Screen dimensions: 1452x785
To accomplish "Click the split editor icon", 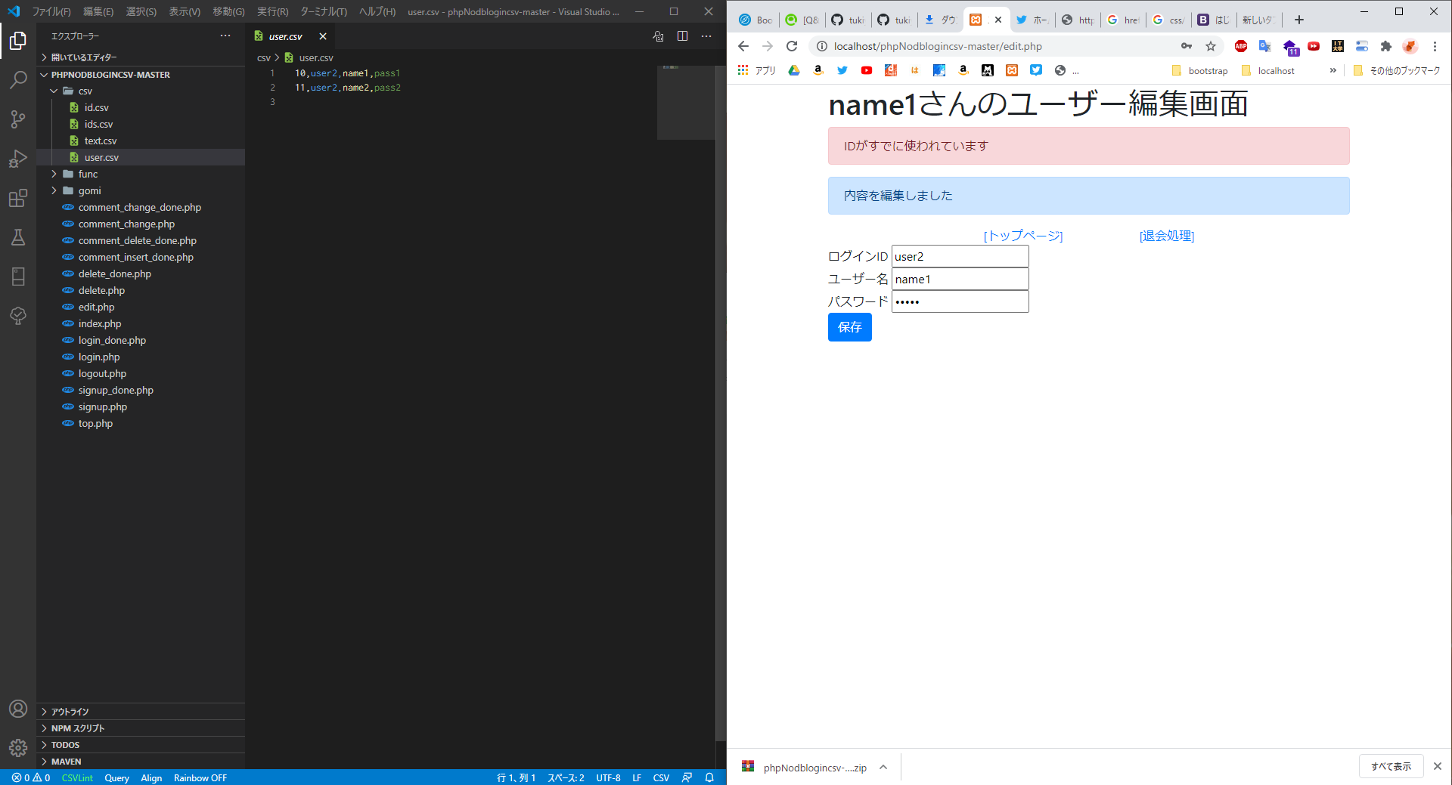I will click(x=682, y=36).
